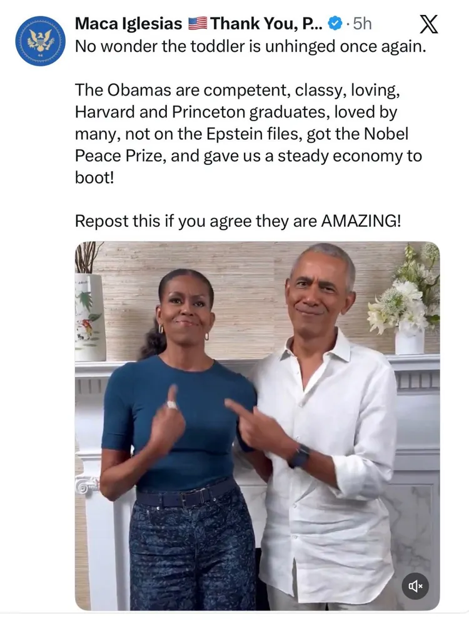The height and width of the screenshot is (625, 469).
Task: Click the white flower vase in the video
Action: (x=410, y=337)
